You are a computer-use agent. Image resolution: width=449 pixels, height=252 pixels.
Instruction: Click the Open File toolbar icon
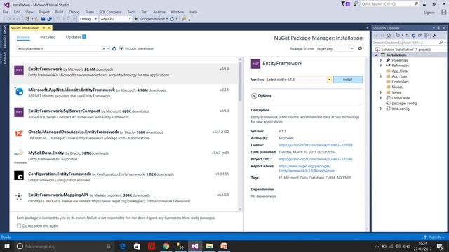pyautogui.click(x=36, y=19)
